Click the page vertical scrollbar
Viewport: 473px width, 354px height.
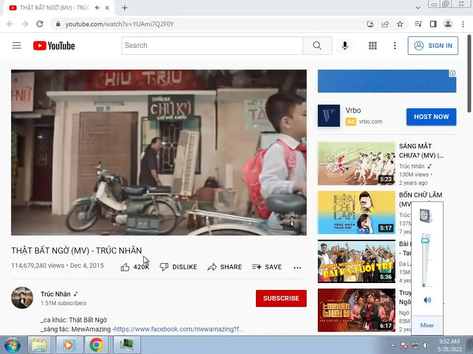pos(469,74)
